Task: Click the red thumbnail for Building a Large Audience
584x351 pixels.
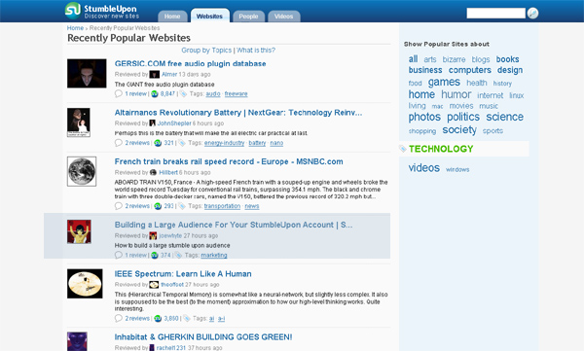Action: [80, 231]
